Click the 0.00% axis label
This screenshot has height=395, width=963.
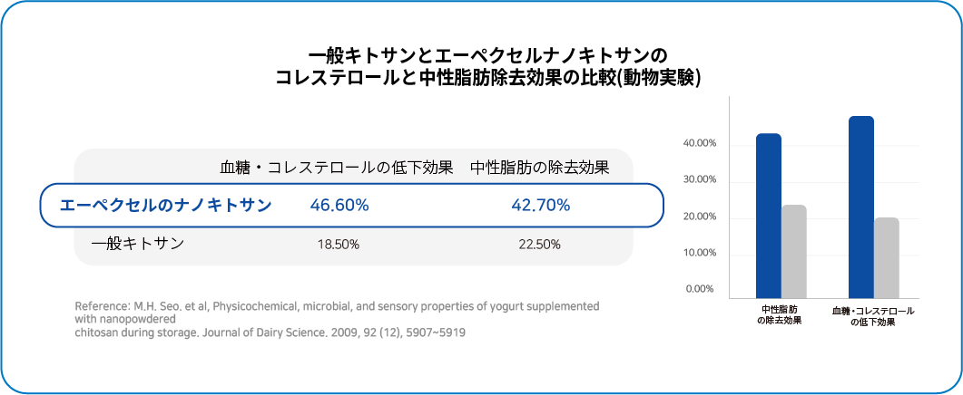pos(702,289)
